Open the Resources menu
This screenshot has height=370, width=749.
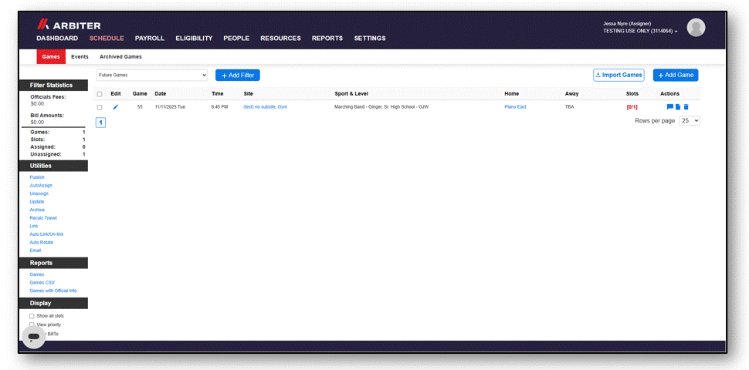point(280,38)
